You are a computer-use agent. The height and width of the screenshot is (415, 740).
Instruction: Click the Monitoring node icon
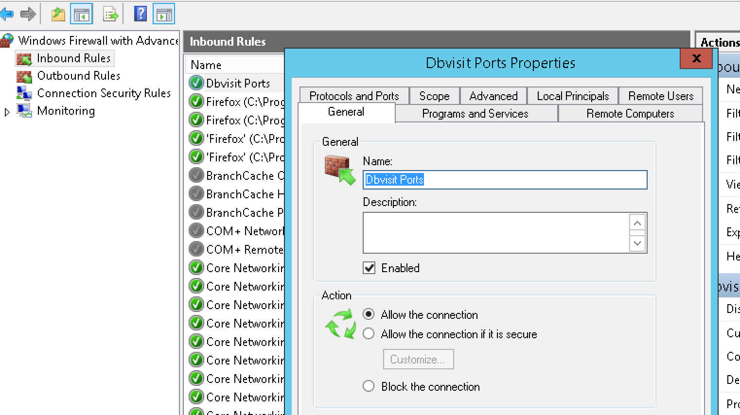click(x=24, y=111)
